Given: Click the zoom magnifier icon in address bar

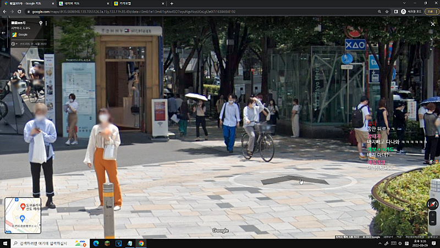Looking at the screenshot, I should click(380, 11).
